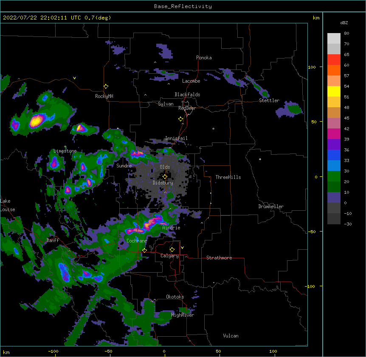This screenshot has width=366, height=357.
Task: Click the Didsbury town label
Action: click(x=163, y=183)
